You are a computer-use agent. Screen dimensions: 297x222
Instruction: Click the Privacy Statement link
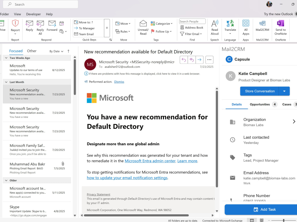(99, 194)
